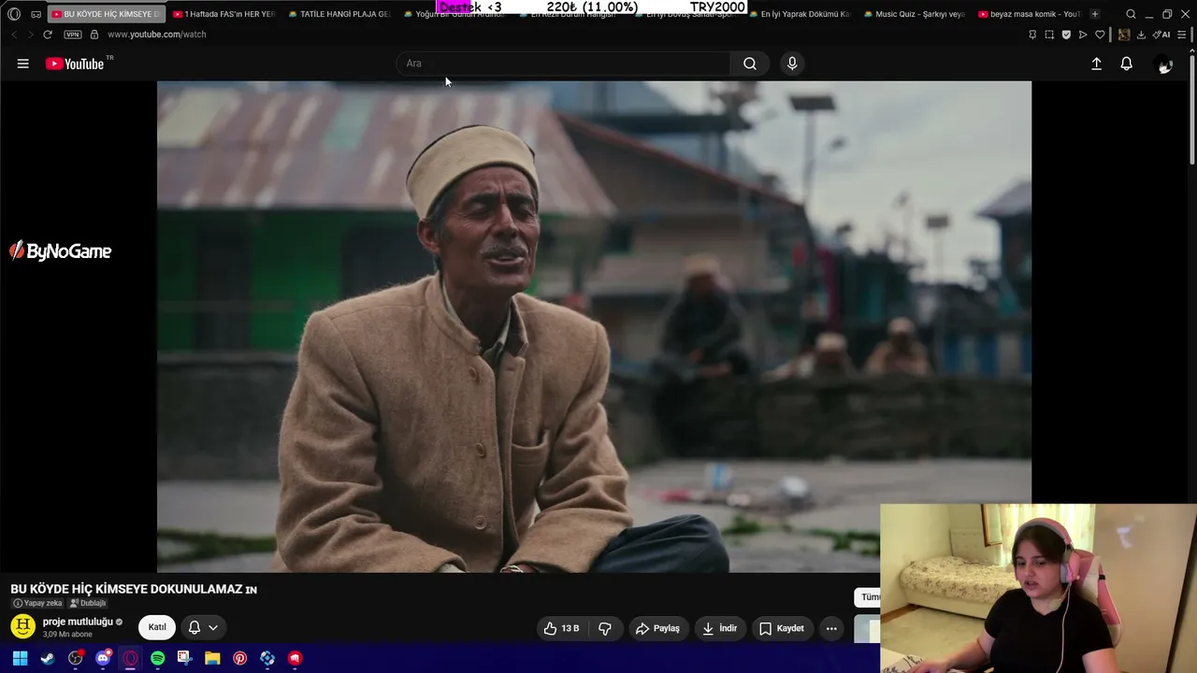This screenshot has width=1197, height=673.
Task: Open the 'proje mutluluğu' channel name link
Action: 78,622
